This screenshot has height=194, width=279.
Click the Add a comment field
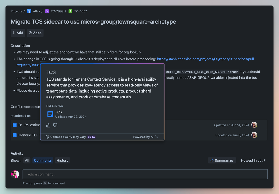click(145, 174)
